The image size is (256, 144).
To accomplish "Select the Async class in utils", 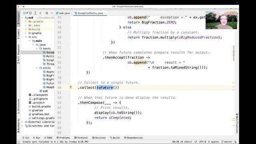I will (48, 72).
